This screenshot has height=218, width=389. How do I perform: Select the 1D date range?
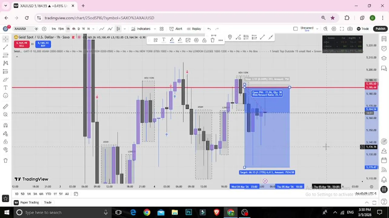(17, 194)
